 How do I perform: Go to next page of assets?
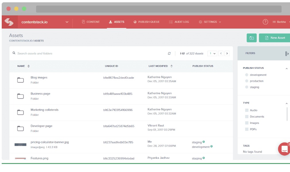(227, 53)
